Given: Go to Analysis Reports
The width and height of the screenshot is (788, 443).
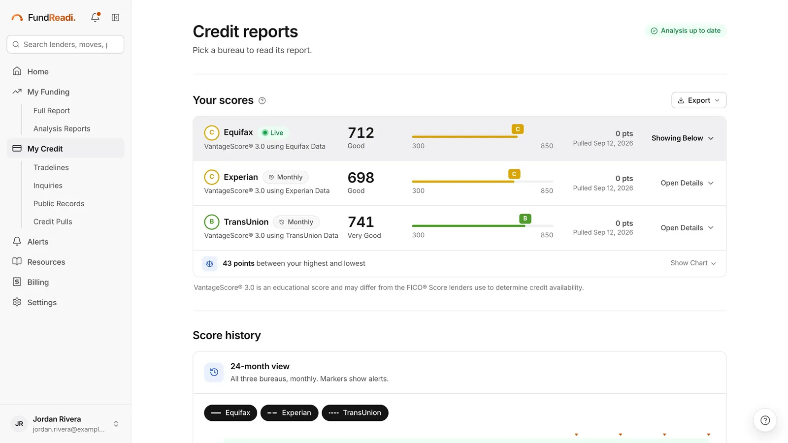Looking at the screenshot, I should tap(62, 128).
